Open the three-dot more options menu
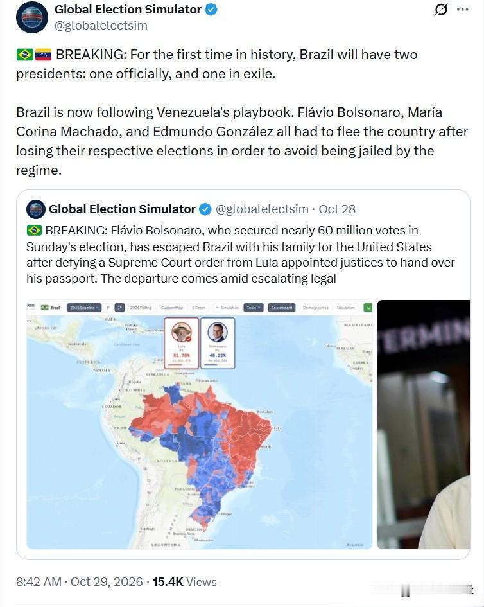484x607 pixels. tap(462, 10)
